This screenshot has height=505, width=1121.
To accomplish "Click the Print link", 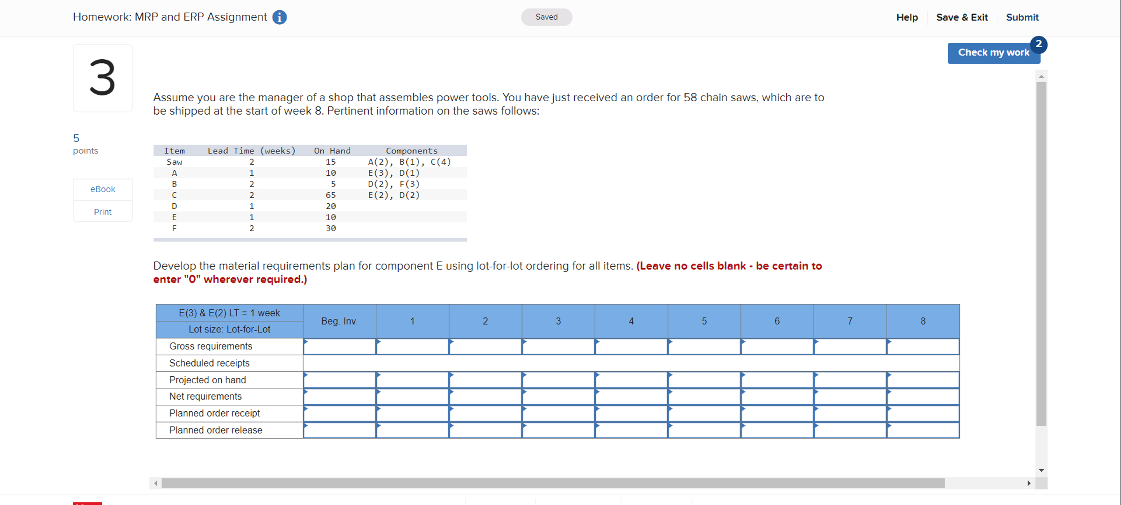I will click(103, 212).
